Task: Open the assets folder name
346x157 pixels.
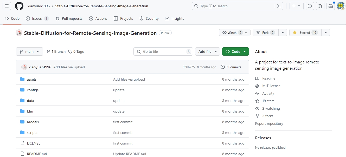Action: click(x=32, y=79)
